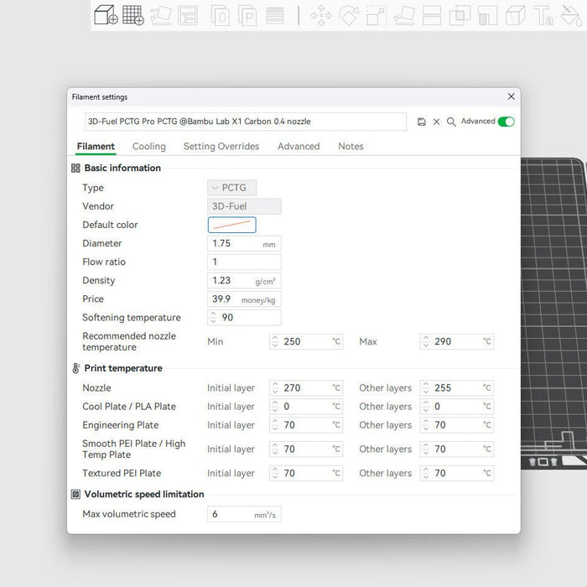Click the Cool Plate Other layers 0 field
This screenshot has height=587, width=587.
click(x=457, y=407)
